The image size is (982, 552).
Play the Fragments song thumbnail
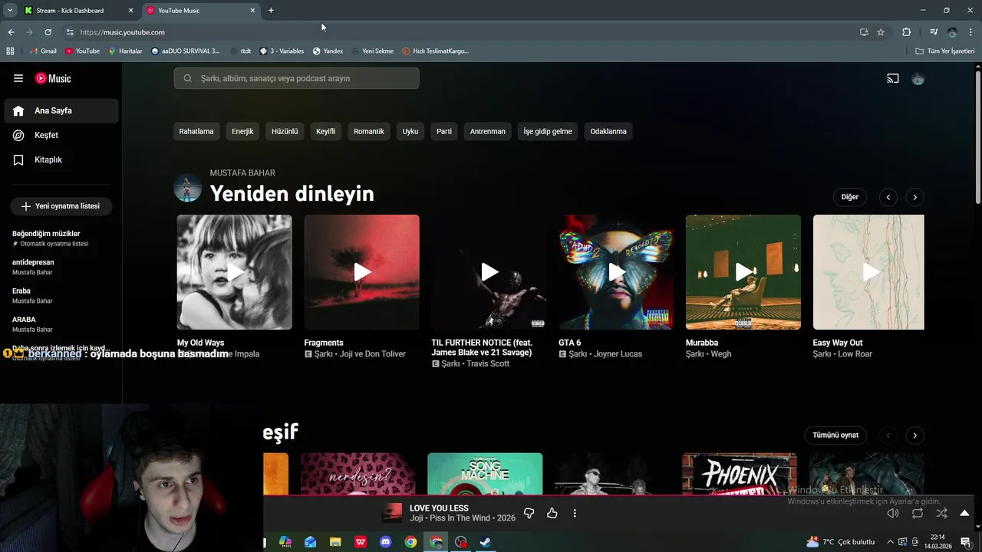point(362,272)
